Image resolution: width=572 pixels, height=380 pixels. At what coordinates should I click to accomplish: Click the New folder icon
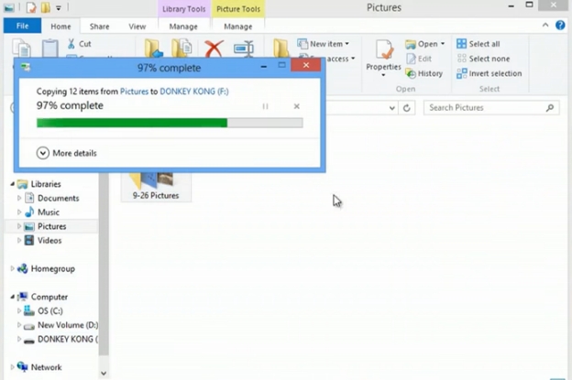point(280,49)
